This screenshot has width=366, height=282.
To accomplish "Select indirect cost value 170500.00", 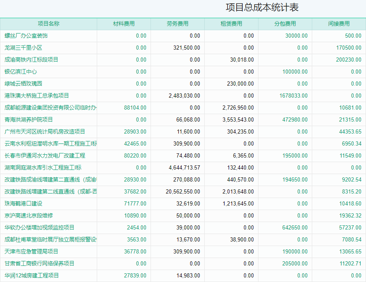I will pos(349,48).
